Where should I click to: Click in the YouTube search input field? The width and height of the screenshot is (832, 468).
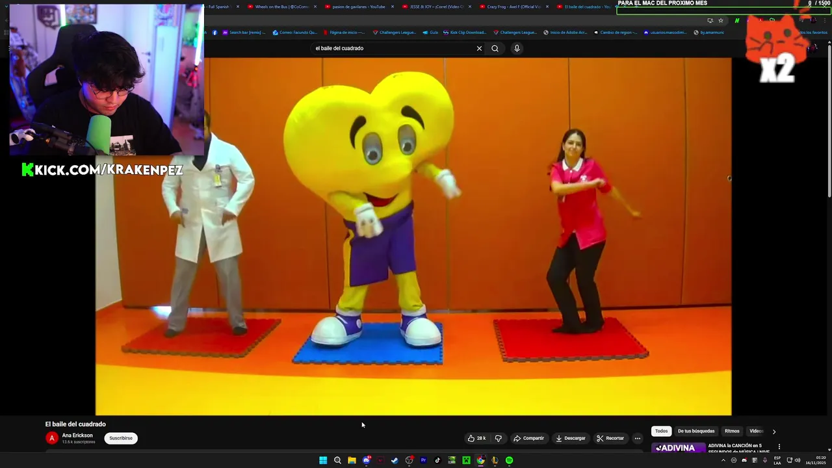pos(392,48)
